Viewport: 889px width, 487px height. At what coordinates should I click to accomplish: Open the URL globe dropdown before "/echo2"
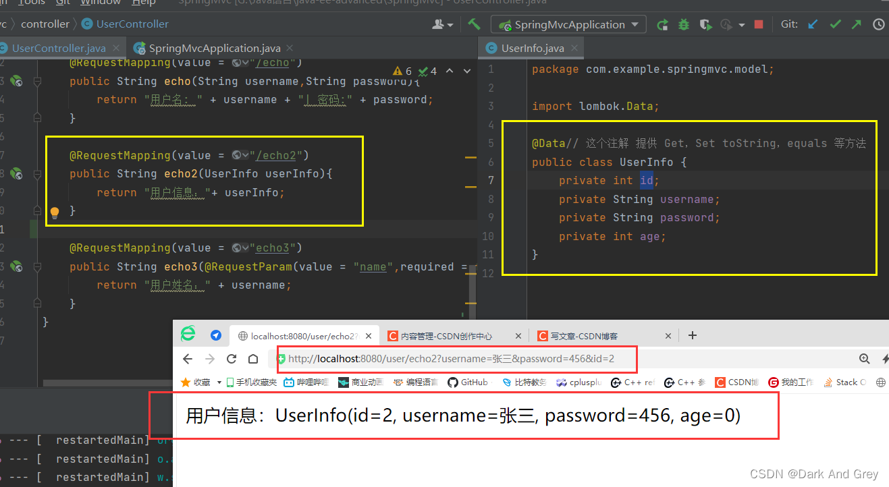click(x=240, y=155)
